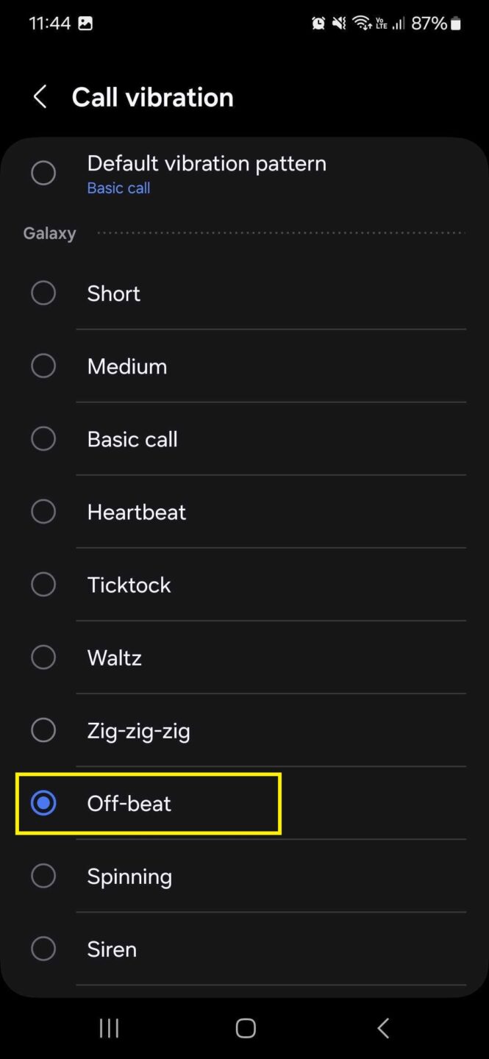
Task: Tap the system back navigation chevron
Action: [382, 1028]
